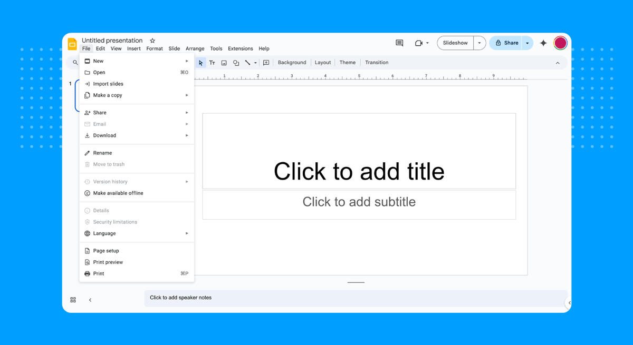The image size is (633, 345).
Task: Star the Untitled presentation
Action: [x=152, y=41]
